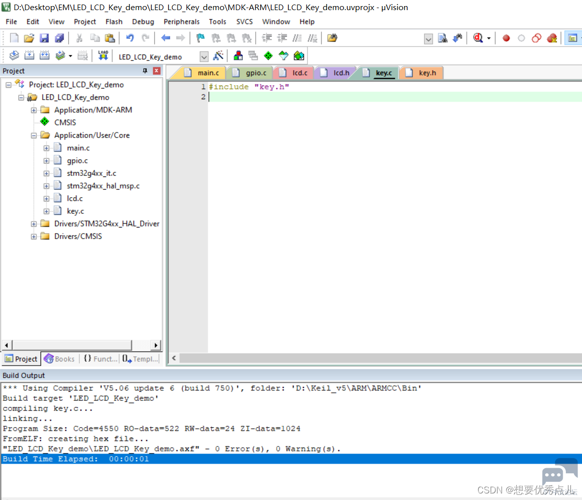Expand Drivers/STM32G4xx_HAL_Driver group

coord(34,224)
